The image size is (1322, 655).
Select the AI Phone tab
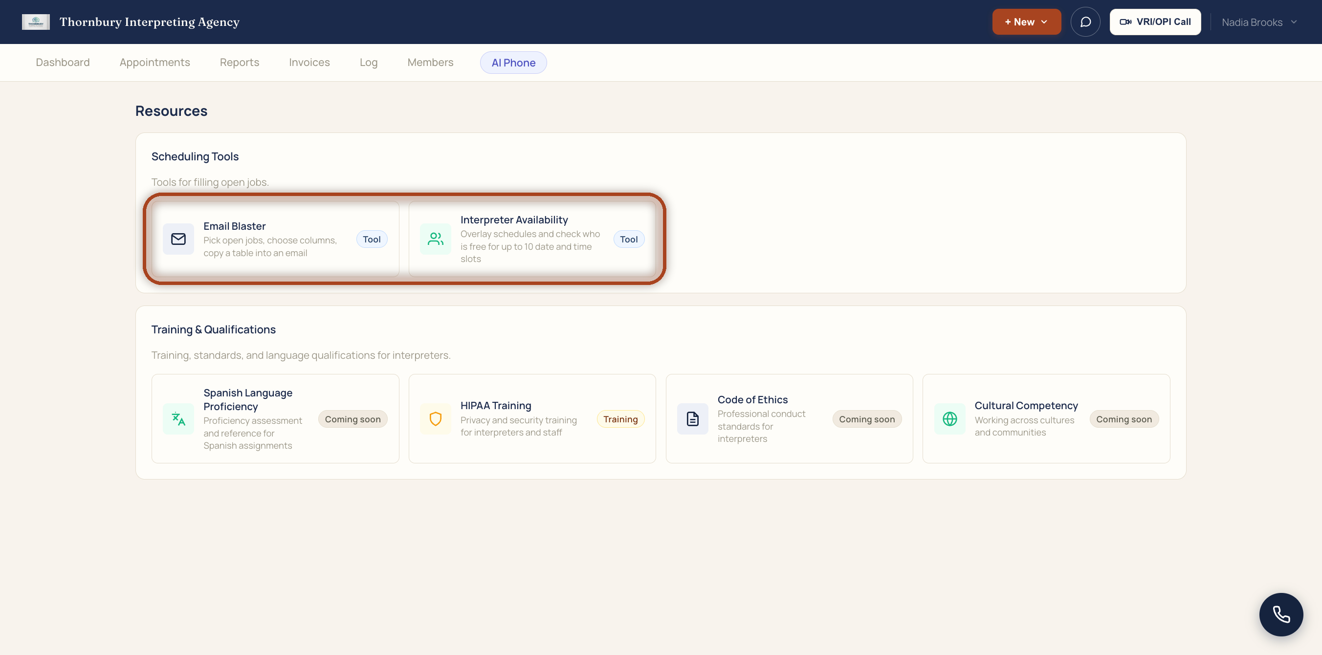[513, 63]
